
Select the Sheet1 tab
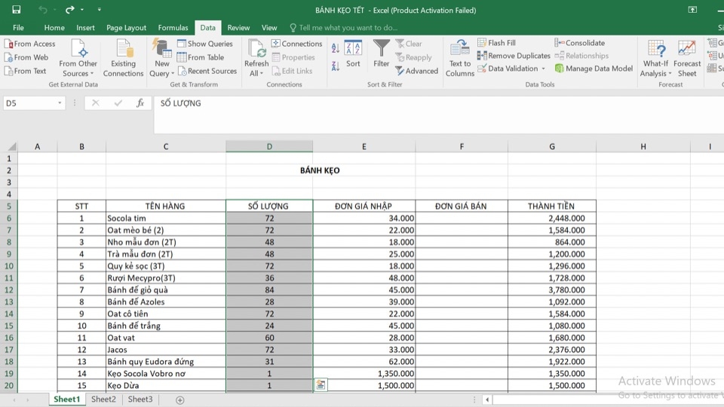point(66,399)
